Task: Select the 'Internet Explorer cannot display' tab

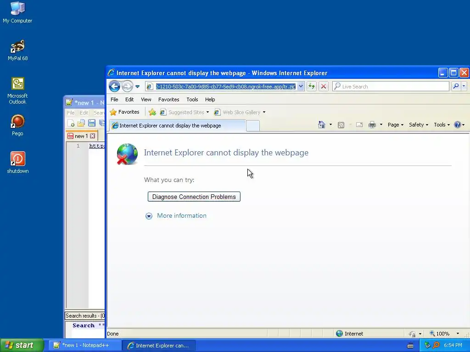Action: point(178,126)
